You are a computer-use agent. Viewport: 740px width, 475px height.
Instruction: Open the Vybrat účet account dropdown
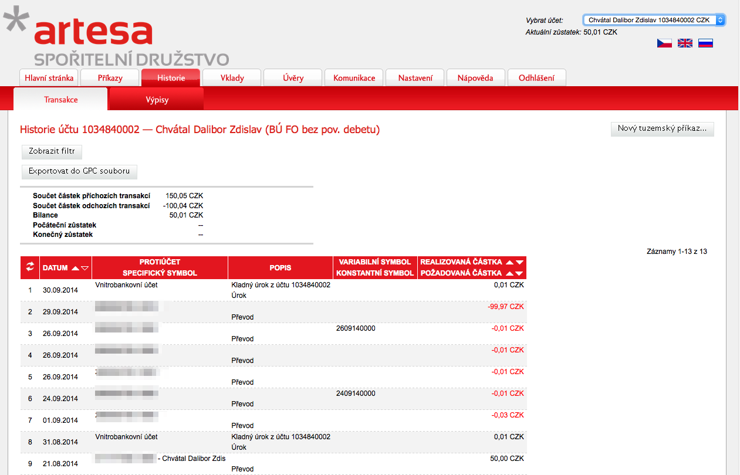654,20
